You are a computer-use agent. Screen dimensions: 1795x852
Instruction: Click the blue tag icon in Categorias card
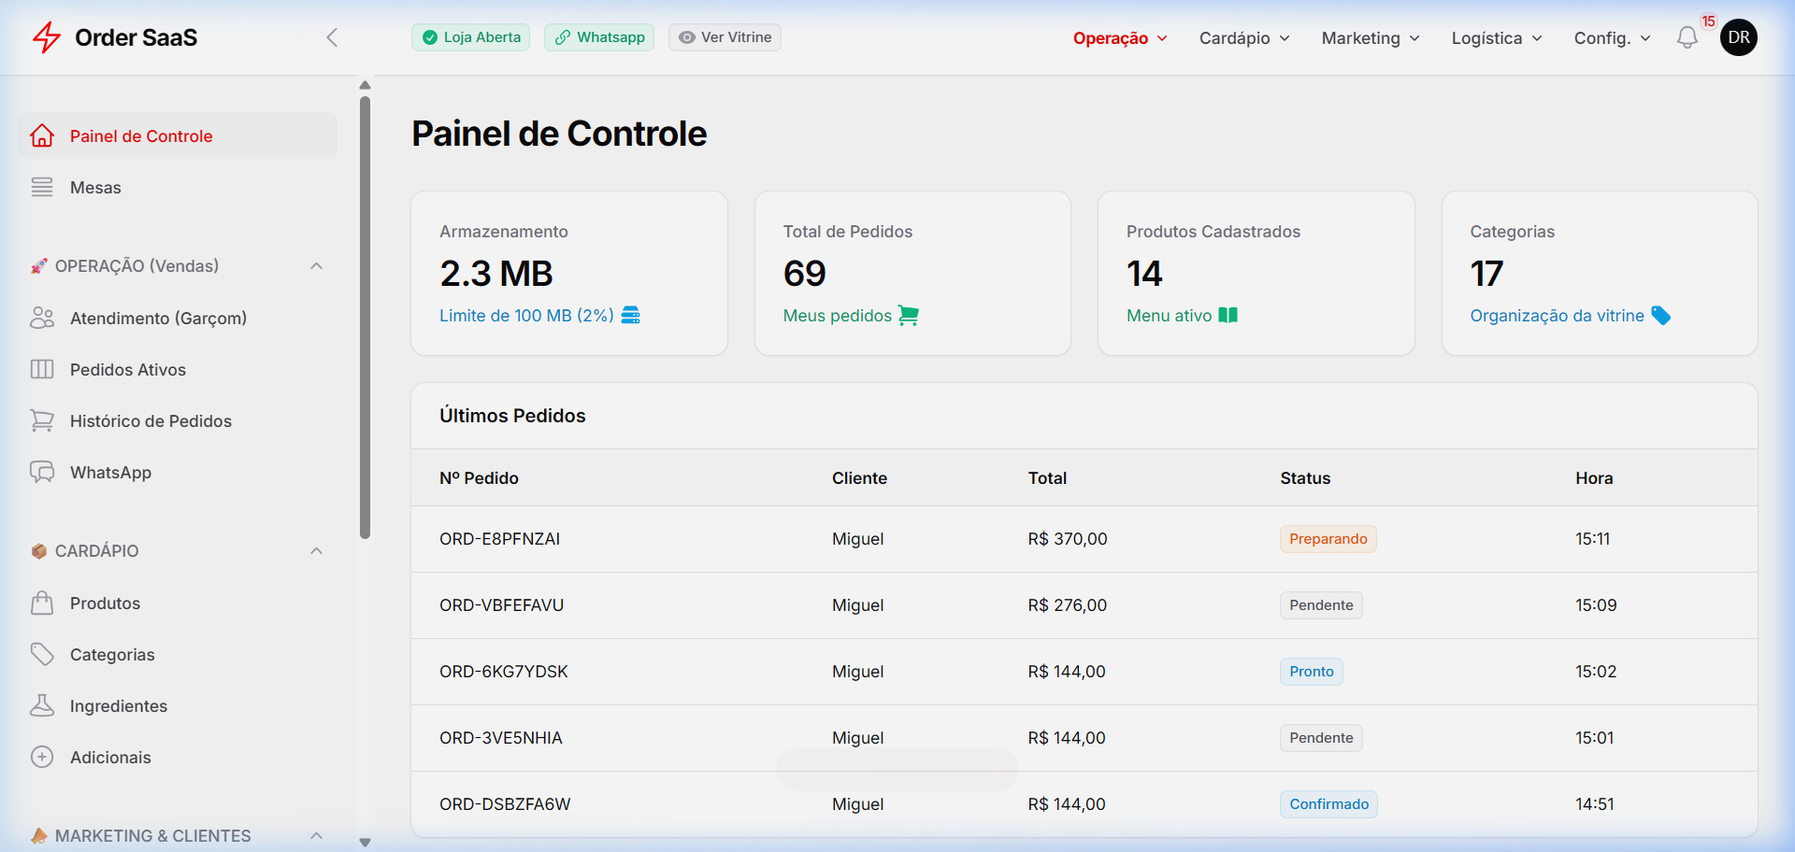[1661, 316]
